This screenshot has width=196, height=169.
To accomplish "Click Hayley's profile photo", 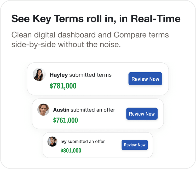I will tap(39, 74).
